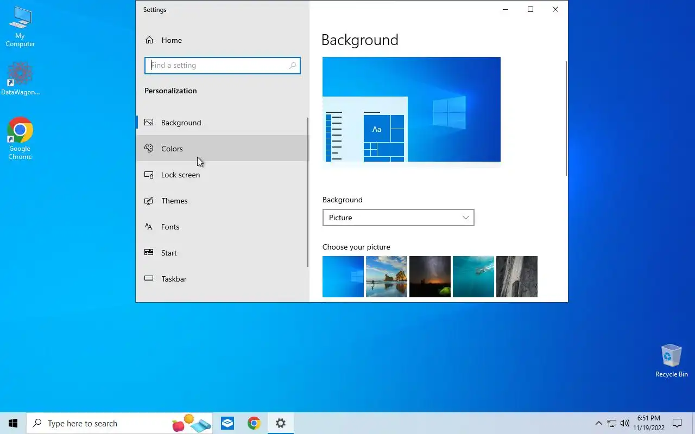The width and height of the screenshot is (695, 434).
Task: Choose the gray rock cliff wallpaper
Action: click(517, 277)
